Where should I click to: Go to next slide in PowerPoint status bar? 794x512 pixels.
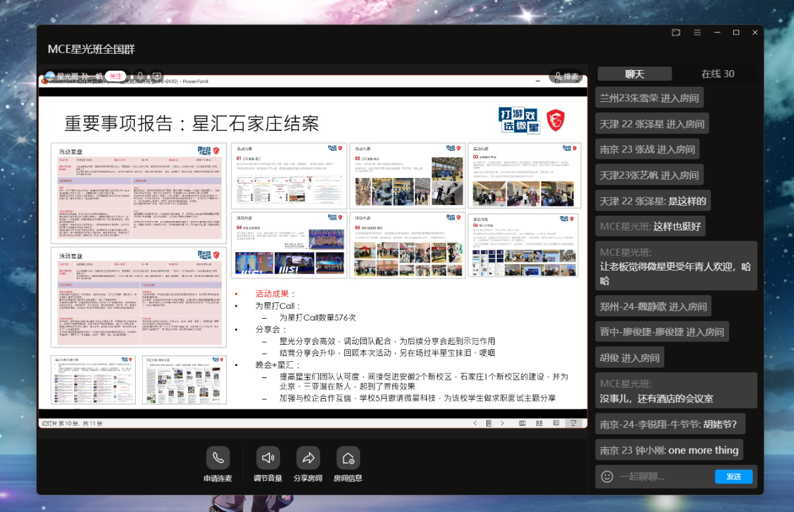502,423
